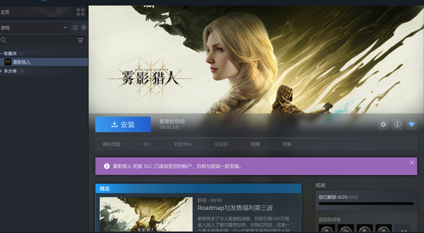Image resolution: width=424 pixels, height=233 pixels.
Task: Open the 社区中心 tab
Action: point(183,144)
